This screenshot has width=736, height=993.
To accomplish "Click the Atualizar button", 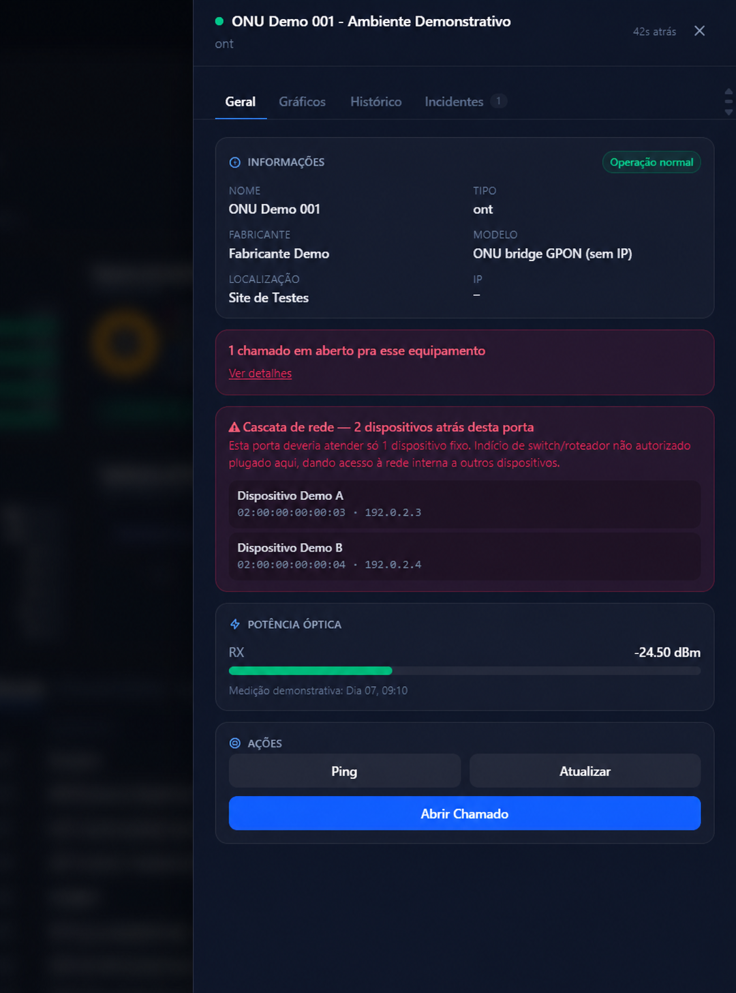I will point(585,771).
